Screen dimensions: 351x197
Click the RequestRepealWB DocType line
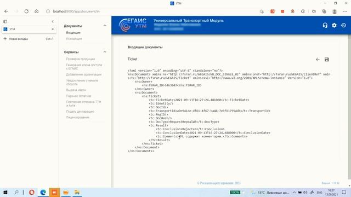184,122
